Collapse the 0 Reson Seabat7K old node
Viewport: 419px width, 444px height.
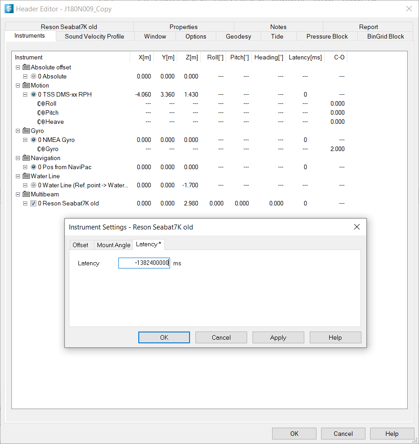coord(25,203)
